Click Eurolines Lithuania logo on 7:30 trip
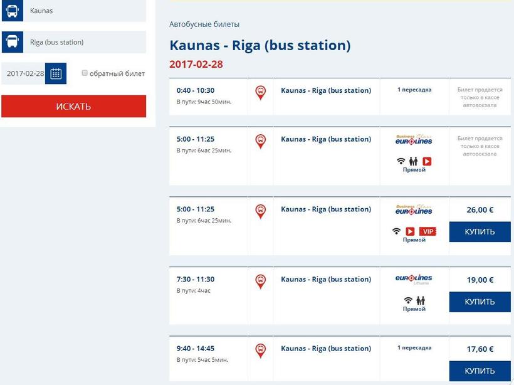The width and height of the screenshot is (514, 385). 414,279
